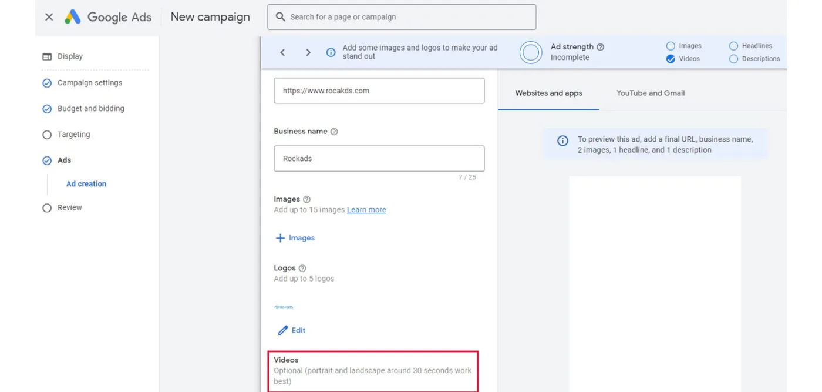The image size is (822, 392).
Task: Close the new campaign with the X icon
Action: [49, 17]
